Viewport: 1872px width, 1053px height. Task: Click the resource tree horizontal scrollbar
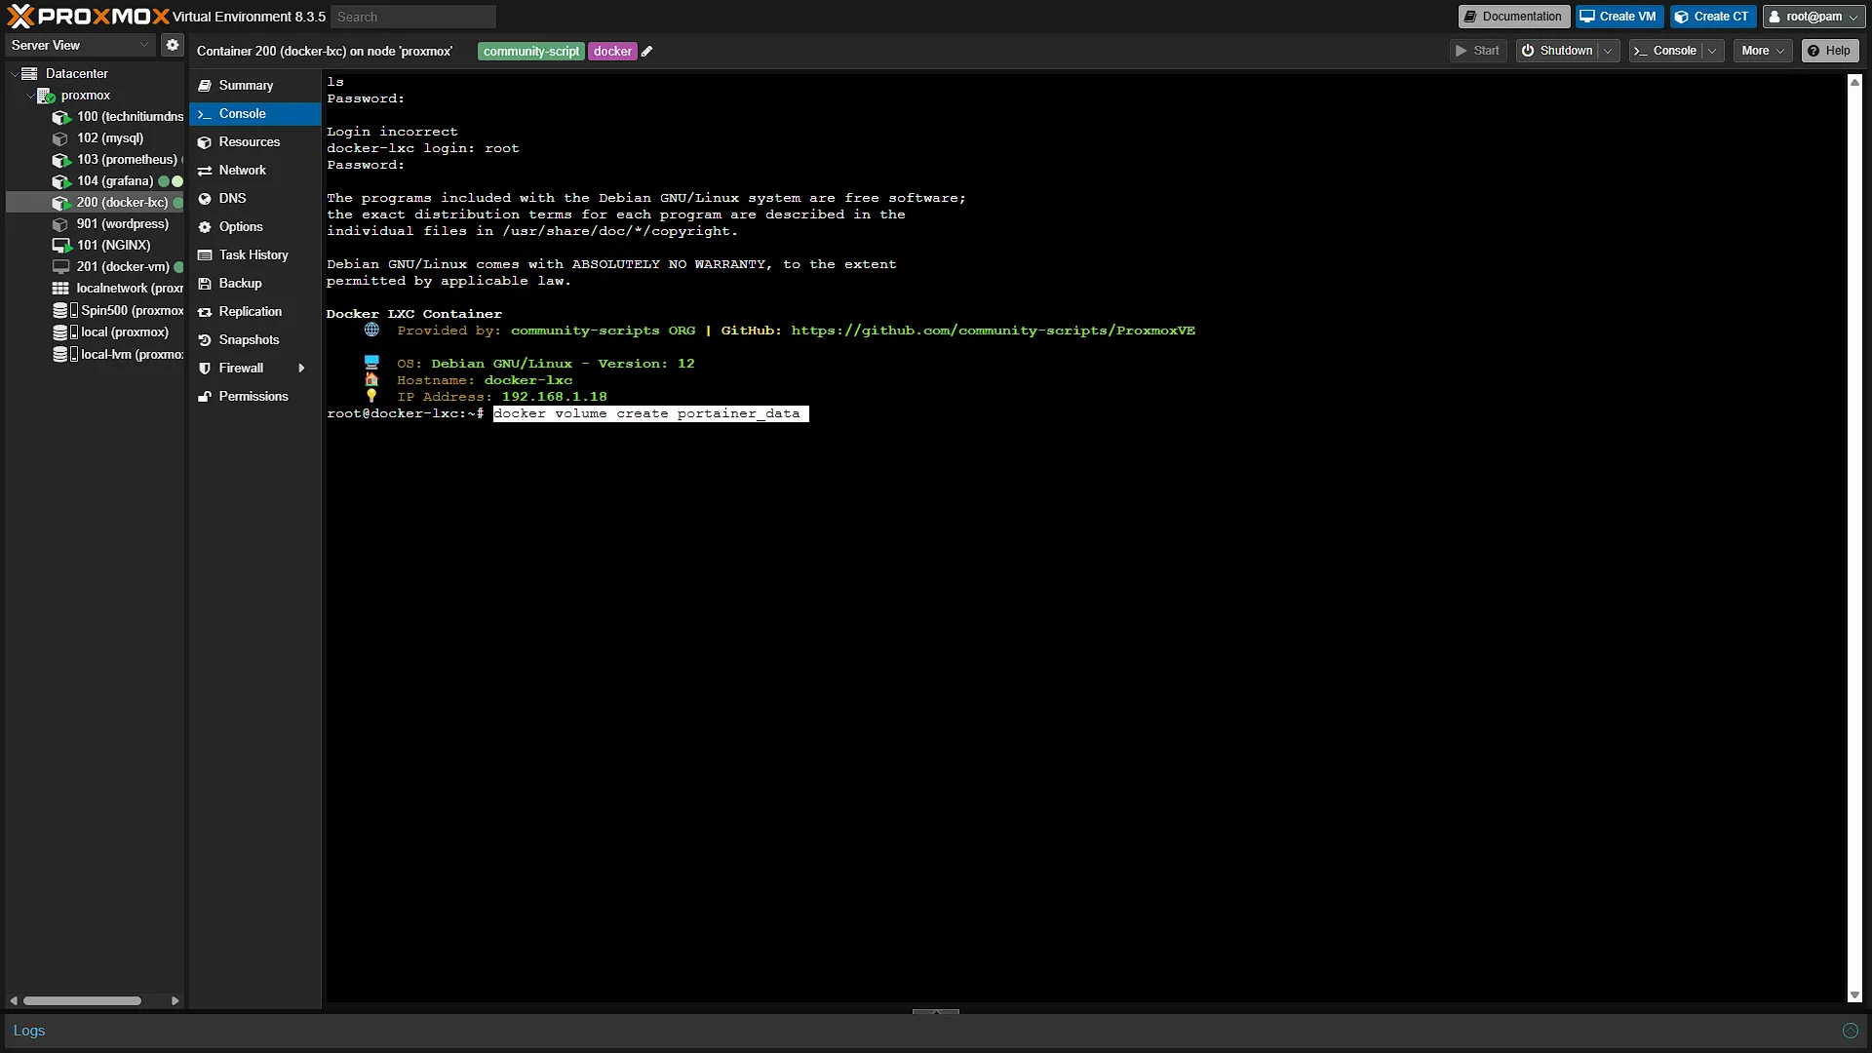click(83, 1000)
